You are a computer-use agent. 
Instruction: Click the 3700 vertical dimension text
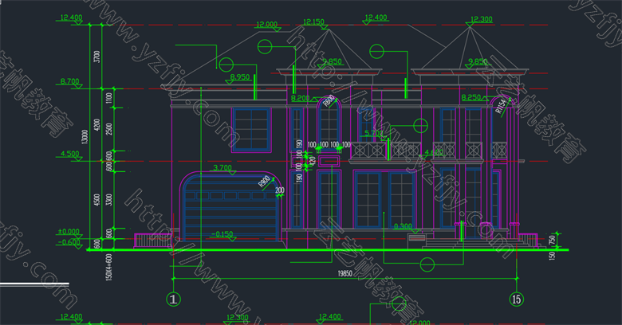coord(96,57)
